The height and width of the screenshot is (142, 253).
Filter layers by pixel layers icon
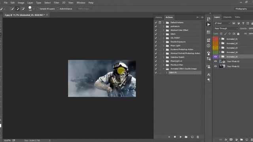[x=234, y=23]
